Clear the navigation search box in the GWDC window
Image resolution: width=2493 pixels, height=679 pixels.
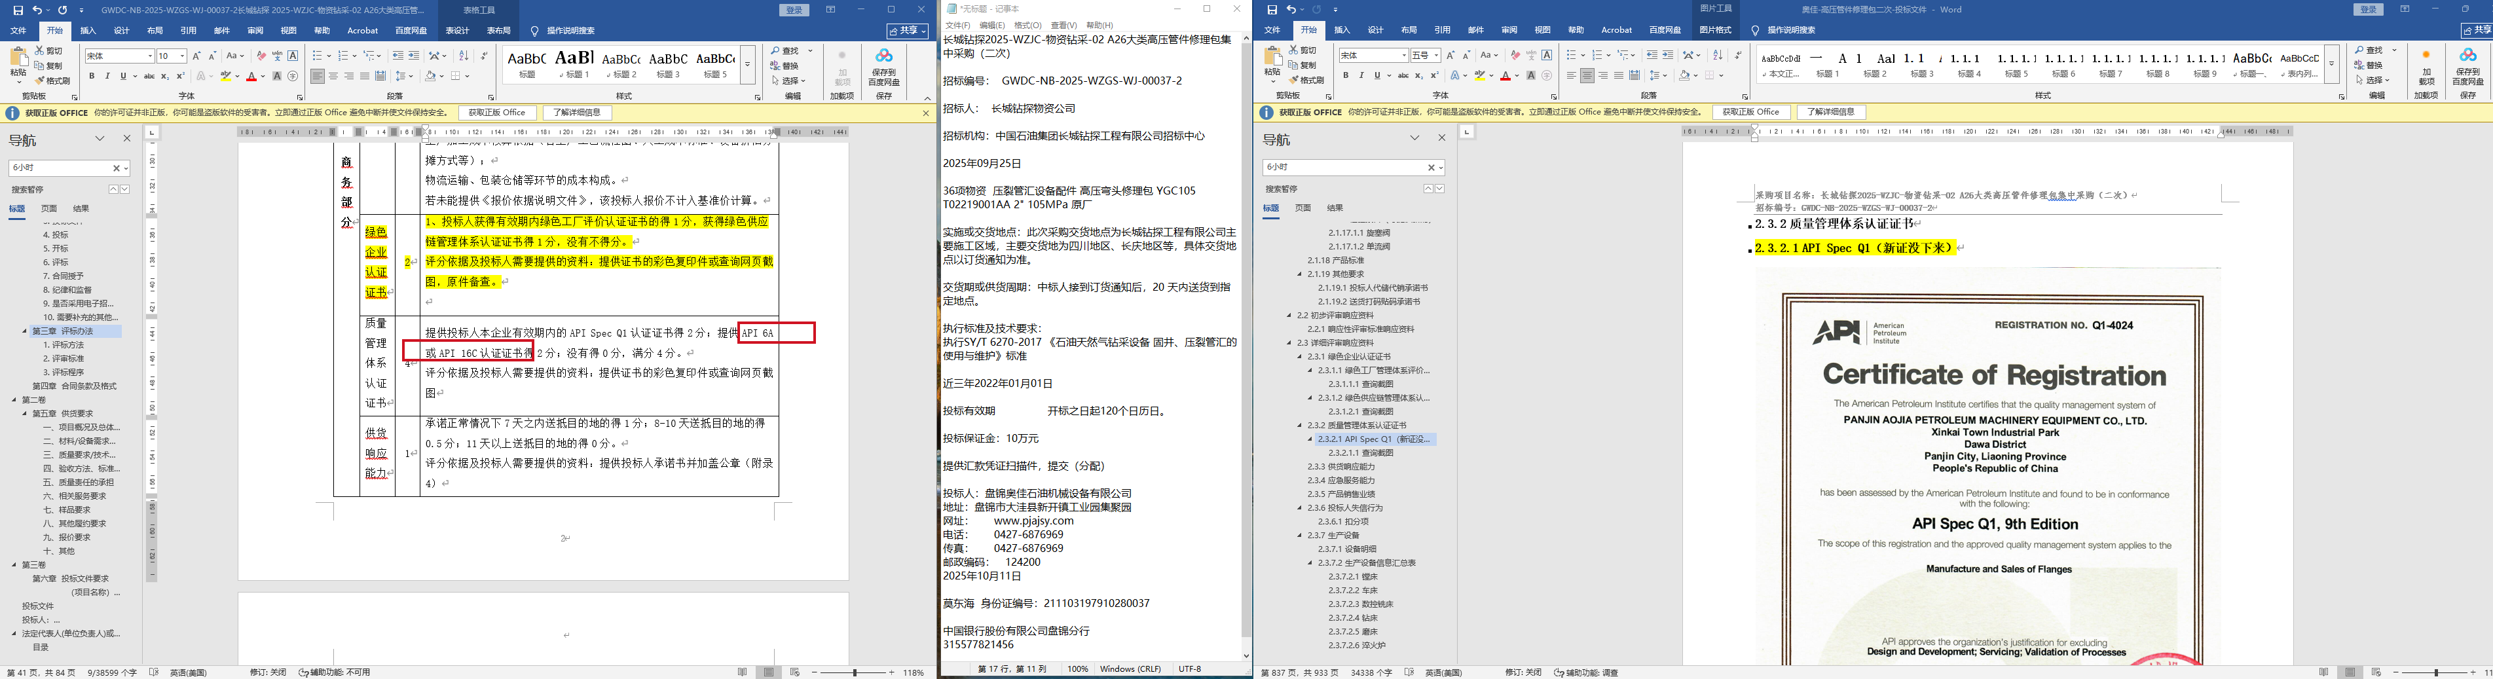[x=118, y=168]
